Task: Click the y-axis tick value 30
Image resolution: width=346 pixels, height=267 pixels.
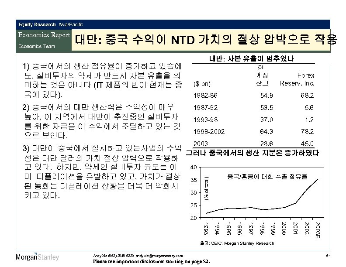Action: (x=194, y=192)
